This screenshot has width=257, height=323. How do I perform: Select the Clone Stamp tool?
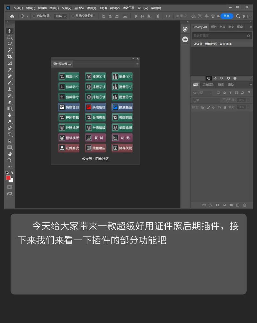[10, 89]
